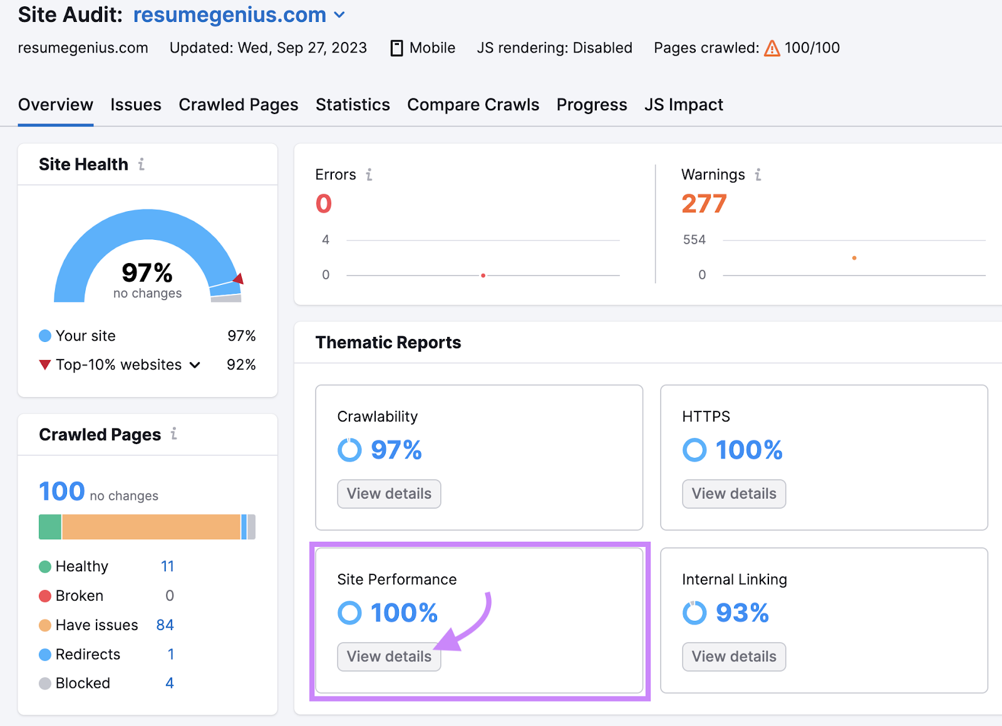The height and width of the screenshot is (726, 1002).
Task: Open the Have issues count 84
Action: [165, 625]
